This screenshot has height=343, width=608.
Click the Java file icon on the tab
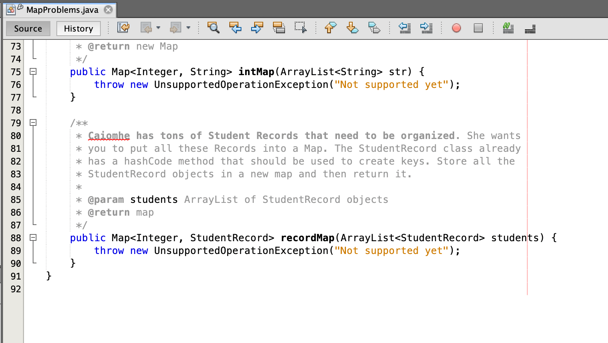tap(11, 9)
